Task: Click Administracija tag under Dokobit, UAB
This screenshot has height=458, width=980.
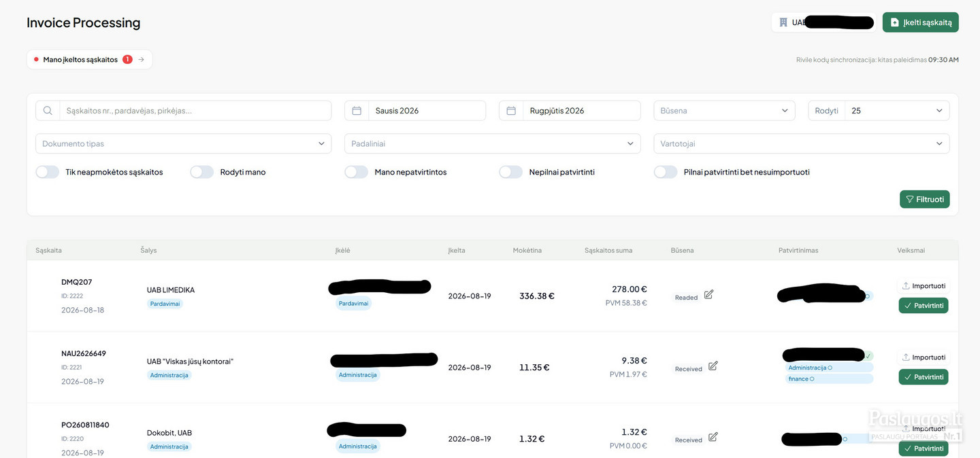Action: coord(169,446)
